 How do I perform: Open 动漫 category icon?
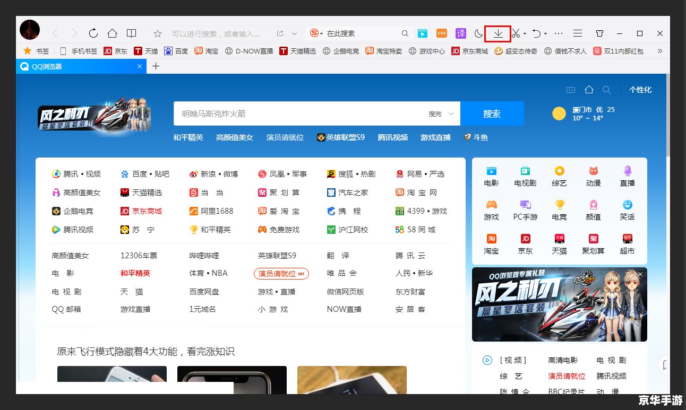(x=593, y=177)
